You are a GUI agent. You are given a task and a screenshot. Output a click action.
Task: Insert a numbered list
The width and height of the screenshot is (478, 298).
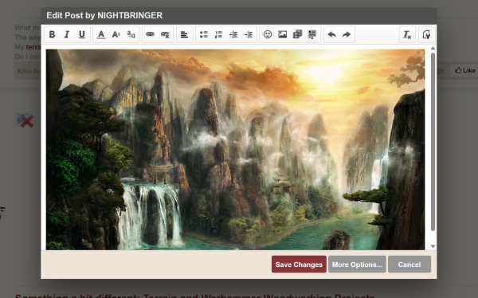click(x=218, y=34)
